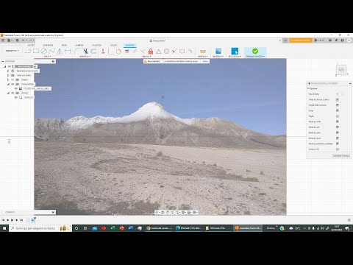Collapse the Options section in sketch palette
The height and width of the screenshot is (265, 353).
point(308,88)
